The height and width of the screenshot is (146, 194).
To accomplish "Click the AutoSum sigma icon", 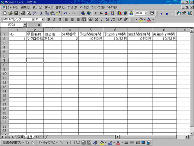I will point(95,13).
